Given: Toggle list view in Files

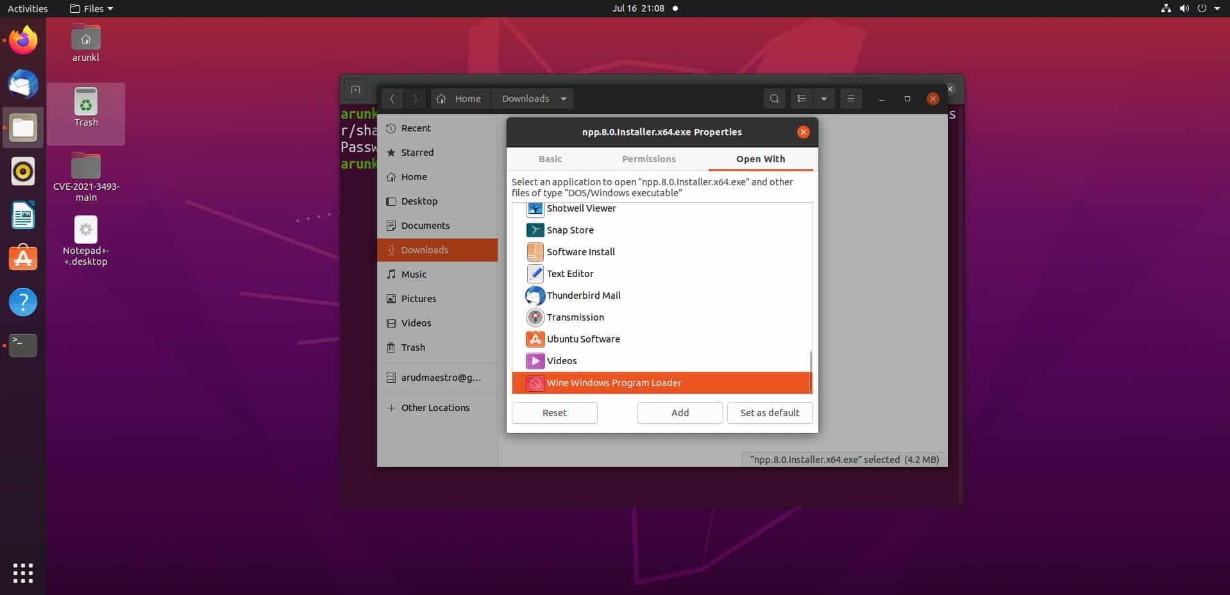Looking at the screenshot, I should click(802, 99).
